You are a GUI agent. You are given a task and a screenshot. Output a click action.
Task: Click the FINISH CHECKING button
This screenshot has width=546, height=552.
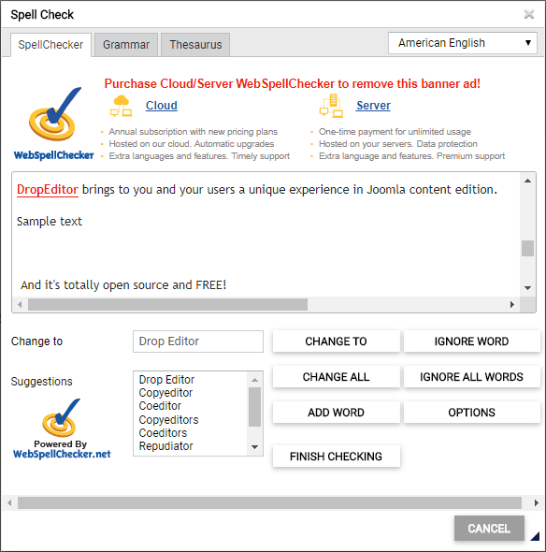pyautogui.click(x=336, y=457)
